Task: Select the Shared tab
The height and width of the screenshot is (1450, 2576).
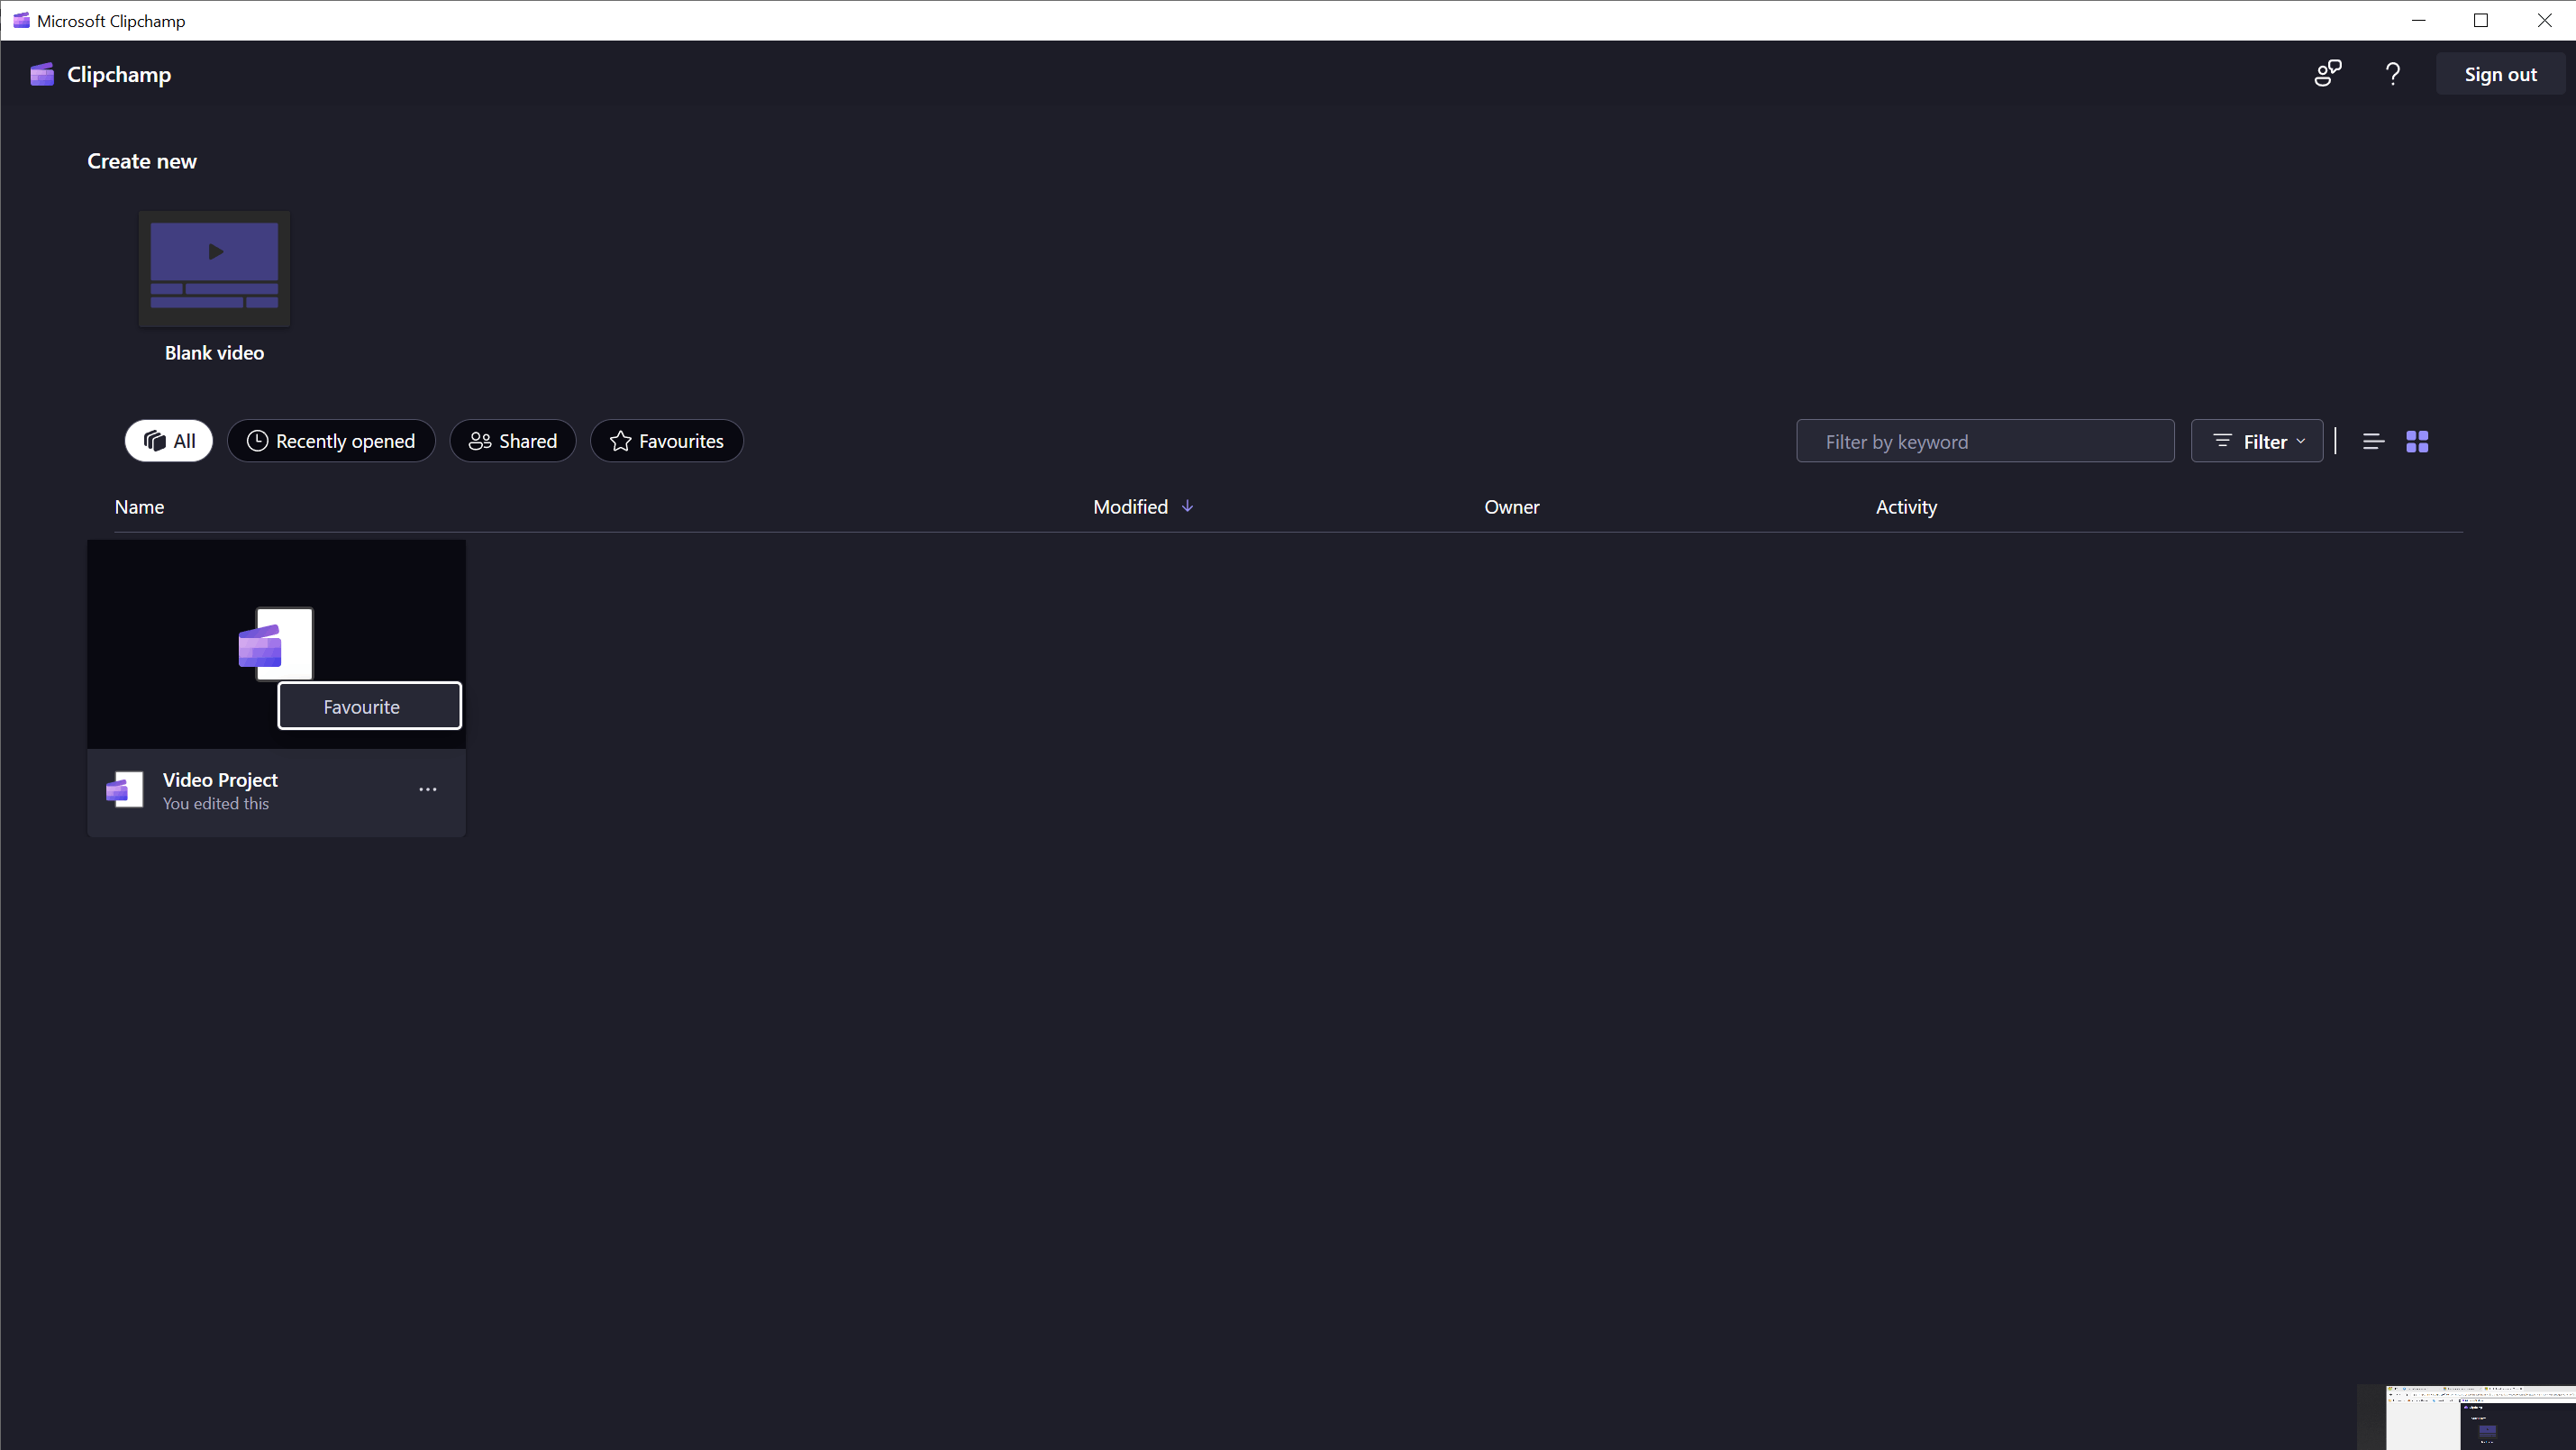Action: [513, 441]
